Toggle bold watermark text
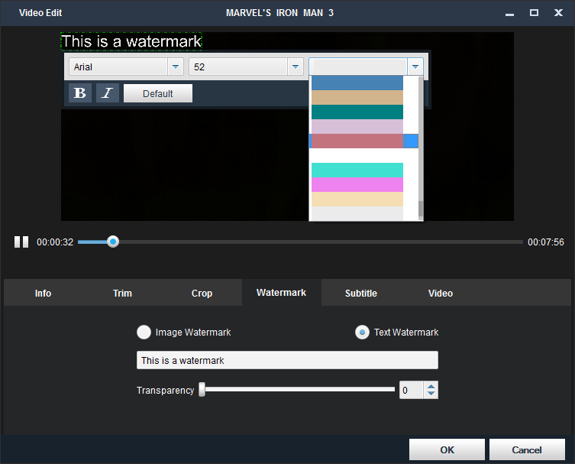The height and width of the screenshot is (464, 575). [x=80, y=92]
